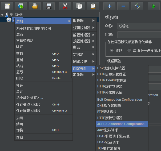Select the 继续 radio button
Viewport: 161px width, 151px height.
coord(112,50)
